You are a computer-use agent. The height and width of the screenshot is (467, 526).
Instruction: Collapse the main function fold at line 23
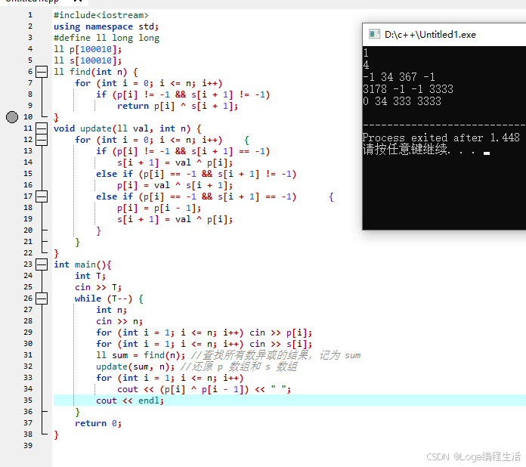42,264
